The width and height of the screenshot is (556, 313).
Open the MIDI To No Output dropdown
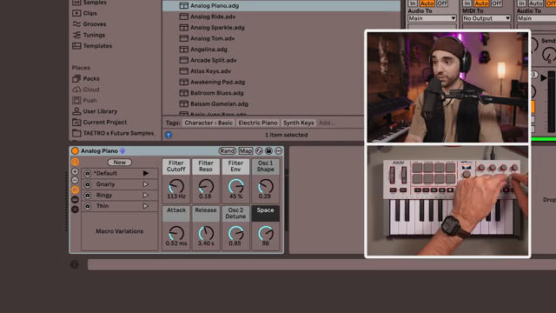coord(486,18)
